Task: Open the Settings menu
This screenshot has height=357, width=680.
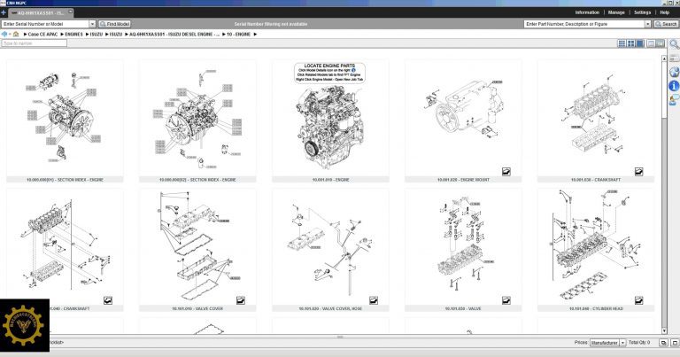Action: [642, 12]
